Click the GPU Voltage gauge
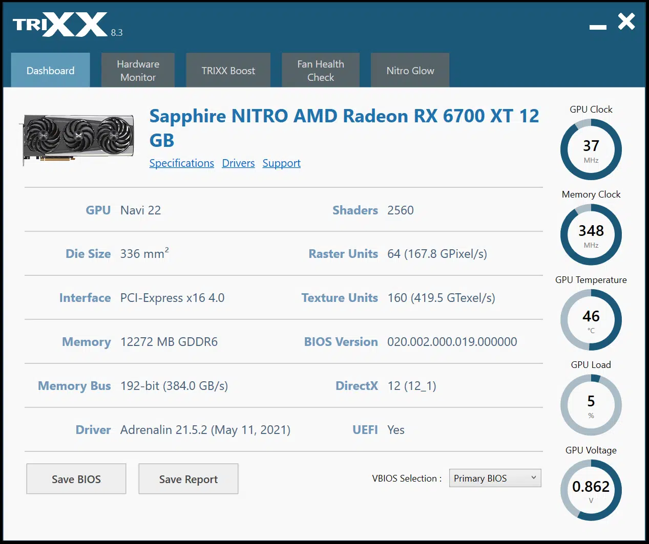This screenshot has height=544, width=649. pos(591,490)
